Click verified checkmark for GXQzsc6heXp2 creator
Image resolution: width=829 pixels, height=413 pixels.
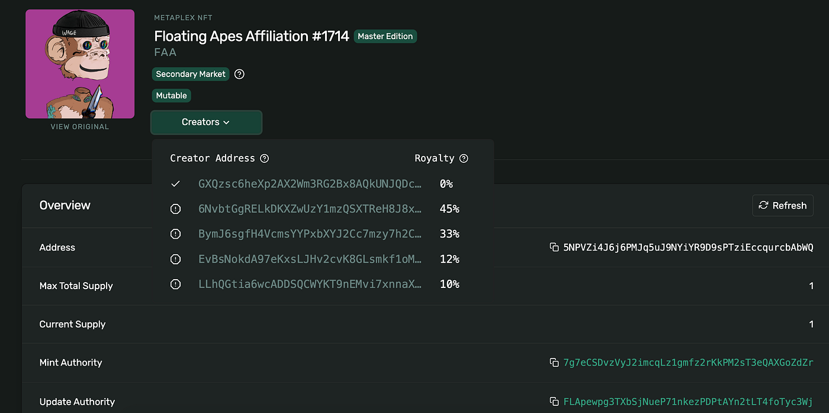(175, 184)
